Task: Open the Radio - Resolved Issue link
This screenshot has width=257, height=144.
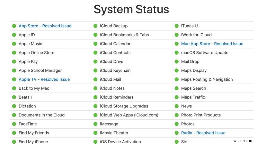Action: pyautogui.click(x=203, y=133)
